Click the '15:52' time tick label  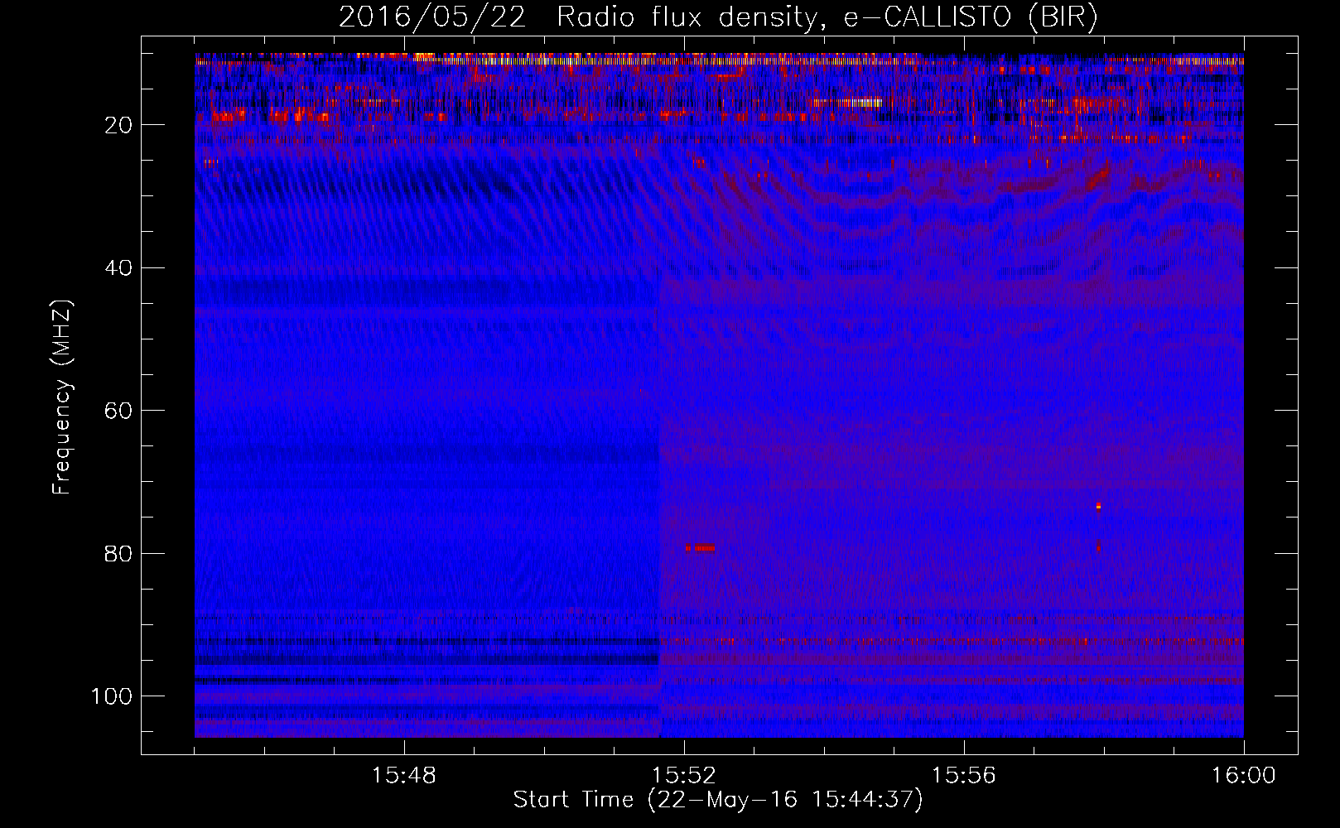[x=684, y=776]
